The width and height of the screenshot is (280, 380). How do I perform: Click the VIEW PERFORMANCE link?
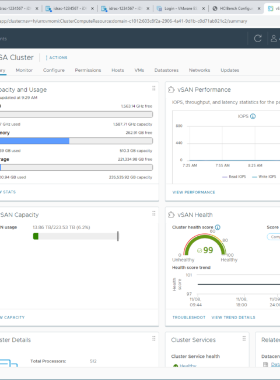click(194, 192)
